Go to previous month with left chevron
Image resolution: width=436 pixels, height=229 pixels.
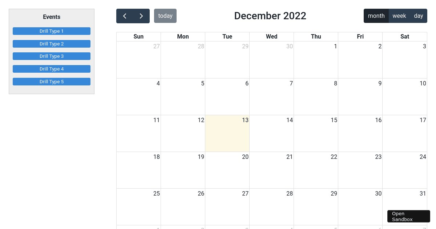pyautogui.click(x=125, y=16)
